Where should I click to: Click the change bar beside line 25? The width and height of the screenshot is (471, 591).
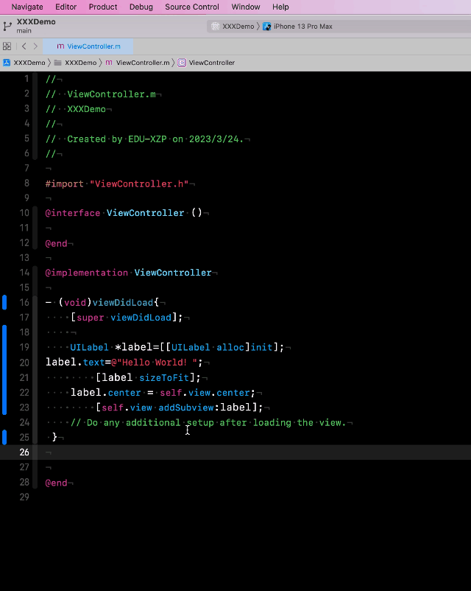(x=4, y=437)
